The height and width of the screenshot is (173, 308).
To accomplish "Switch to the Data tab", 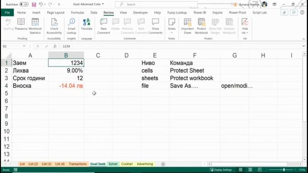I will (94, 12).
